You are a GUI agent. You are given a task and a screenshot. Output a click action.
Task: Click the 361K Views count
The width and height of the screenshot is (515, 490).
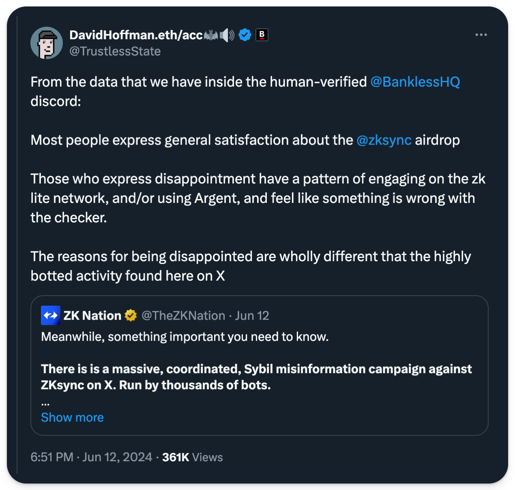[x=193, y=457]
